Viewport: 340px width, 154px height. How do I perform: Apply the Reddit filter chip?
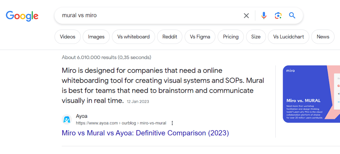170,37
